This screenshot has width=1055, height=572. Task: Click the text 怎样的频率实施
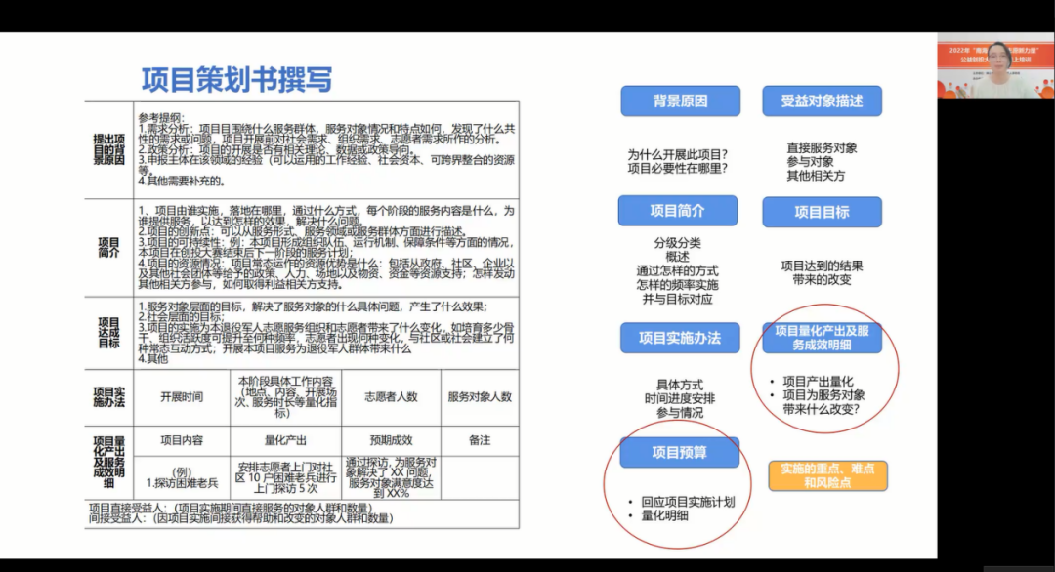(678, 285)
